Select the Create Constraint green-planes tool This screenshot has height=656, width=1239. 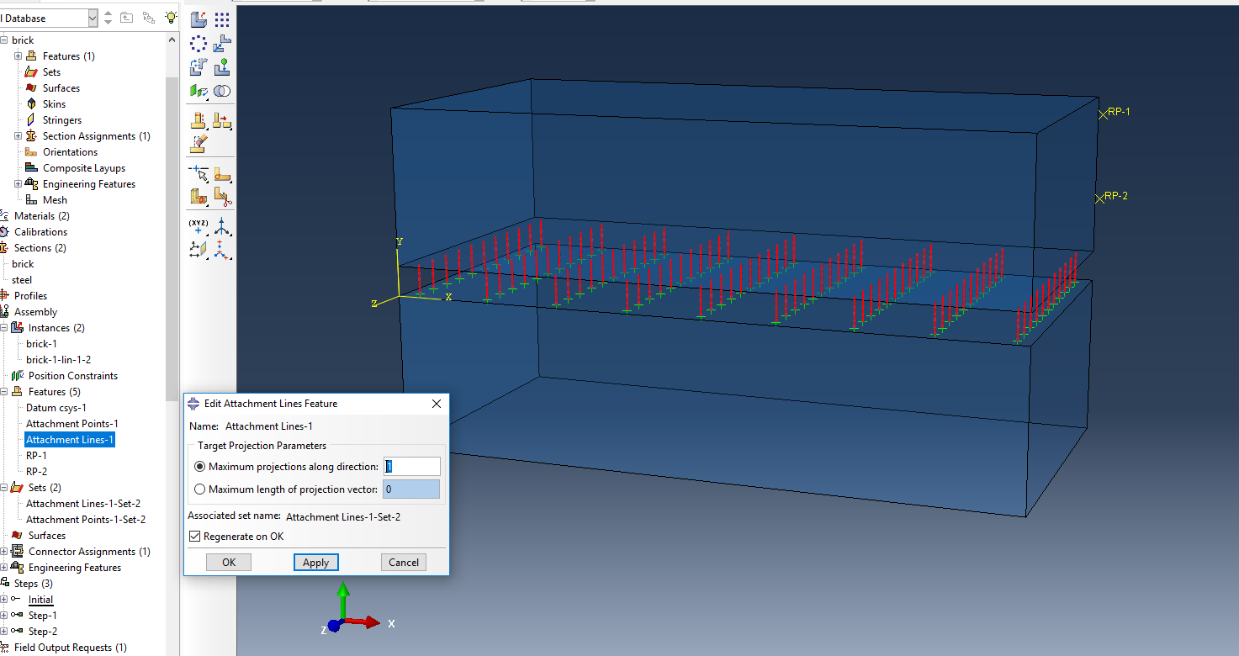click(199, 90)
